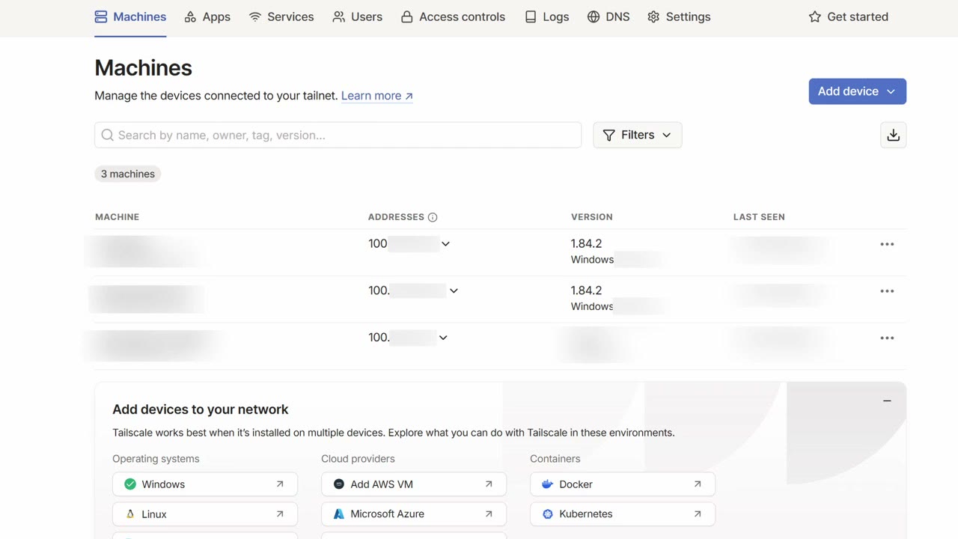The image size is (958, 539).
Task: Click the VERSION column header
Action: 592,217
